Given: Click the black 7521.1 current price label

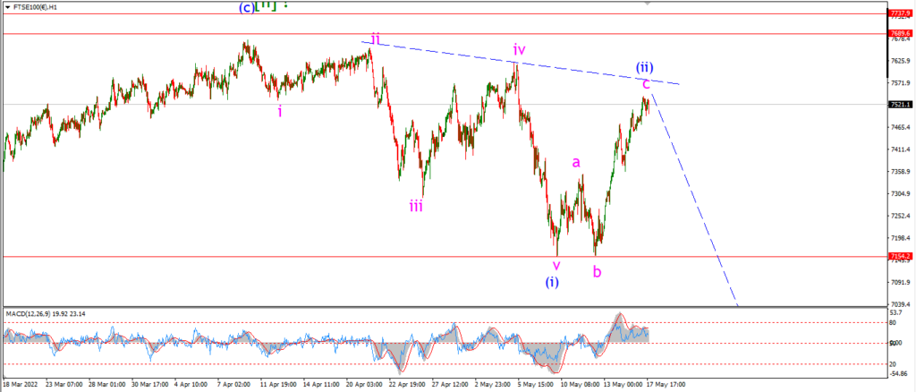Looking at the screenshot, I should (x=900, y=105).
